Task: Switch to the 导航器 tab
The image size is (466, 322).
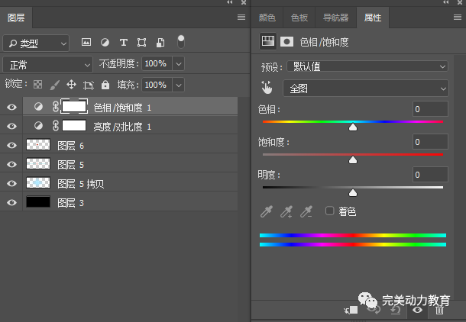Action: [335, 18]
